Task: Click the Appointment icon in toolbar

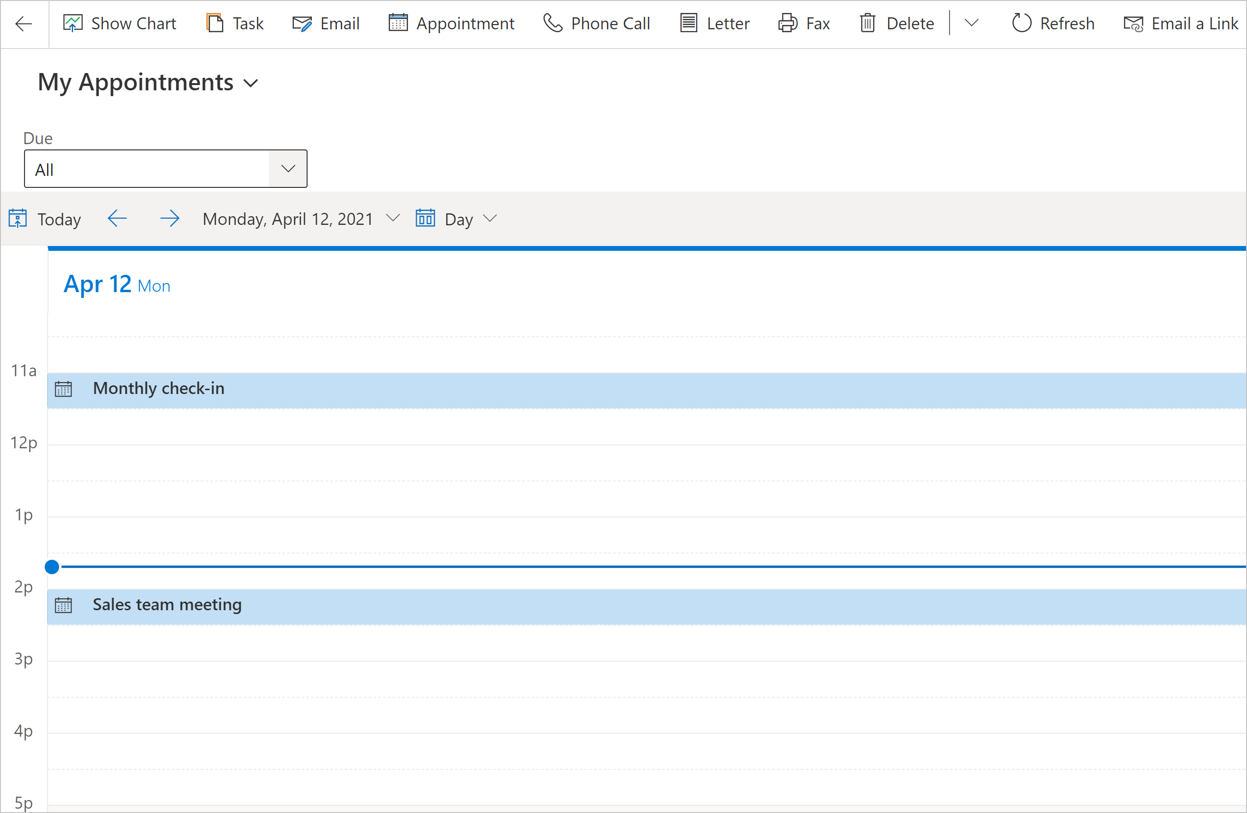Action: [x=397, y=24]
